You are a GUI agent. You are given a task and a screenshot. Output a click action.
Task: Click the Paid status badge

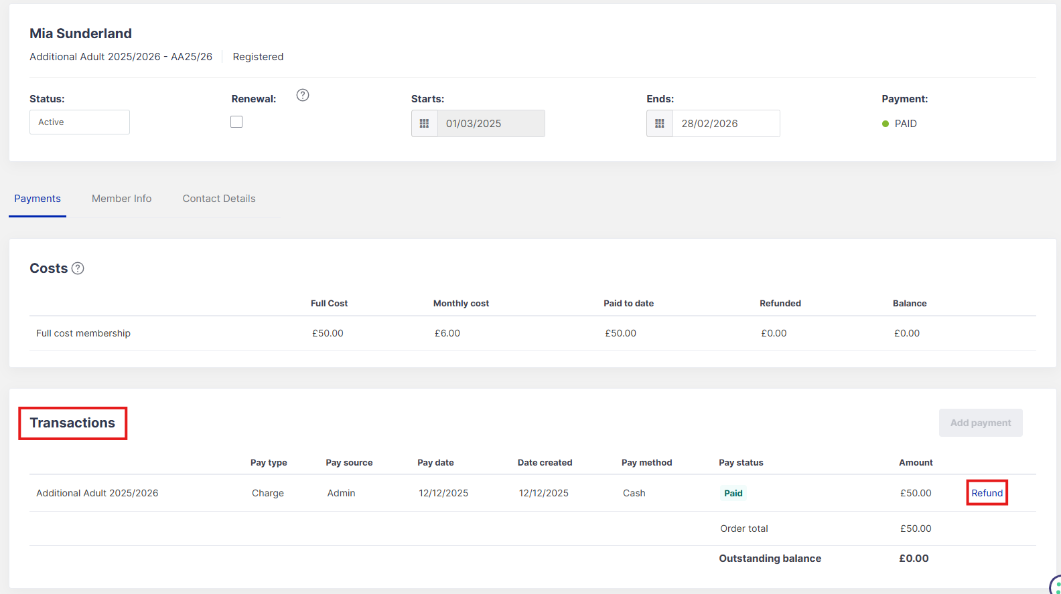[733, 493]
